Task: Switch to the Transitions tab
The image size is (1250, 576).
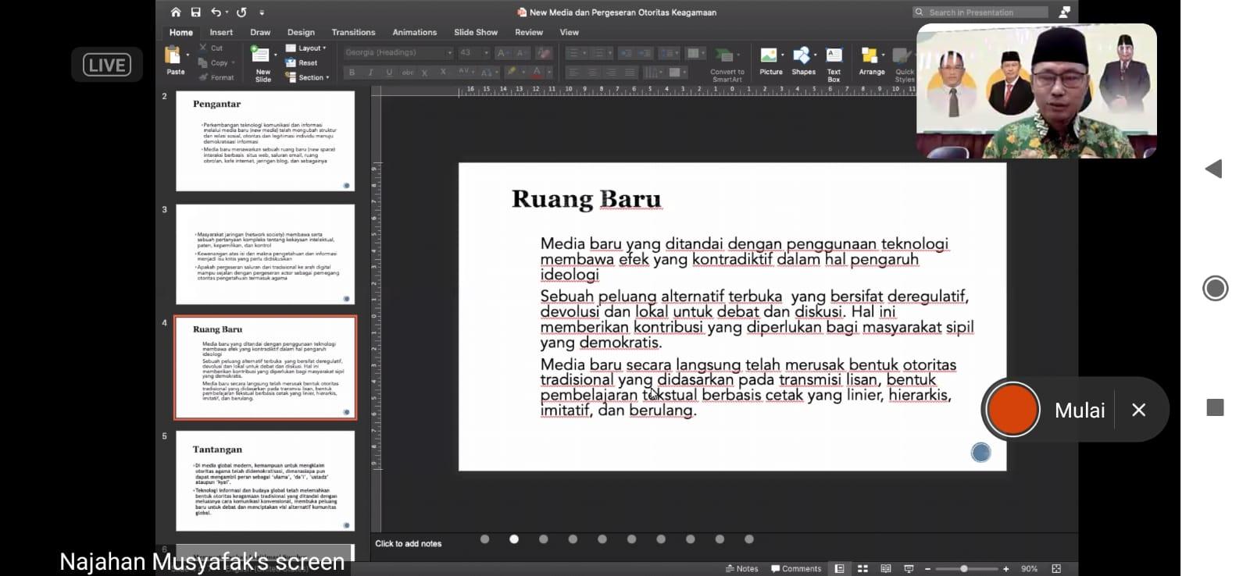Action: 353,33
